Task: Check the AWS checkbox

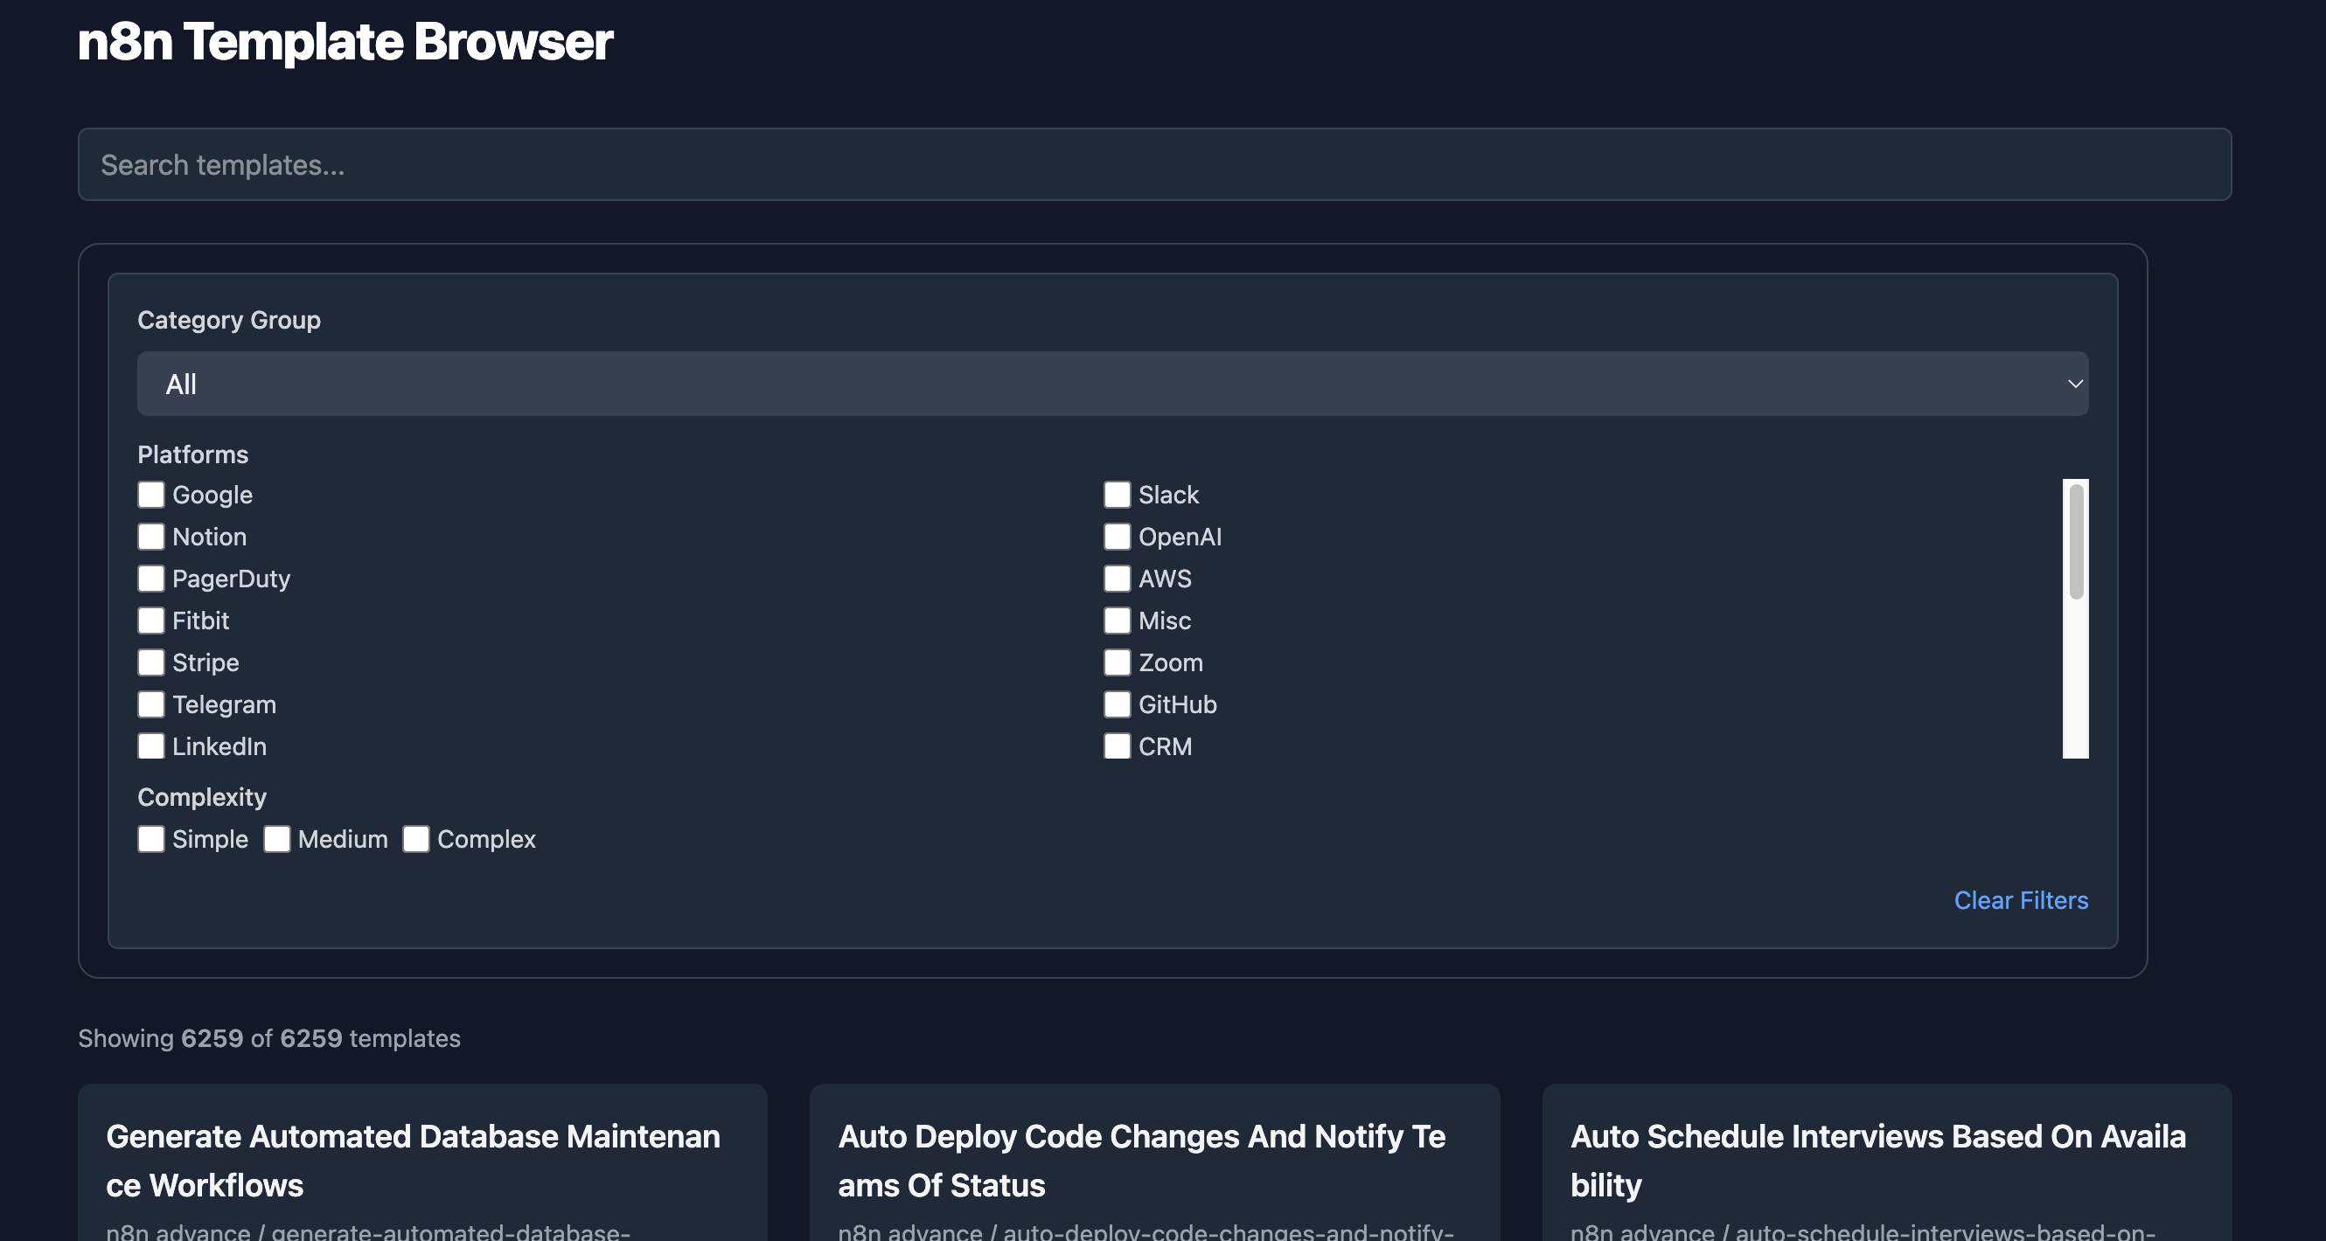Action: [x=1117, y=579]
